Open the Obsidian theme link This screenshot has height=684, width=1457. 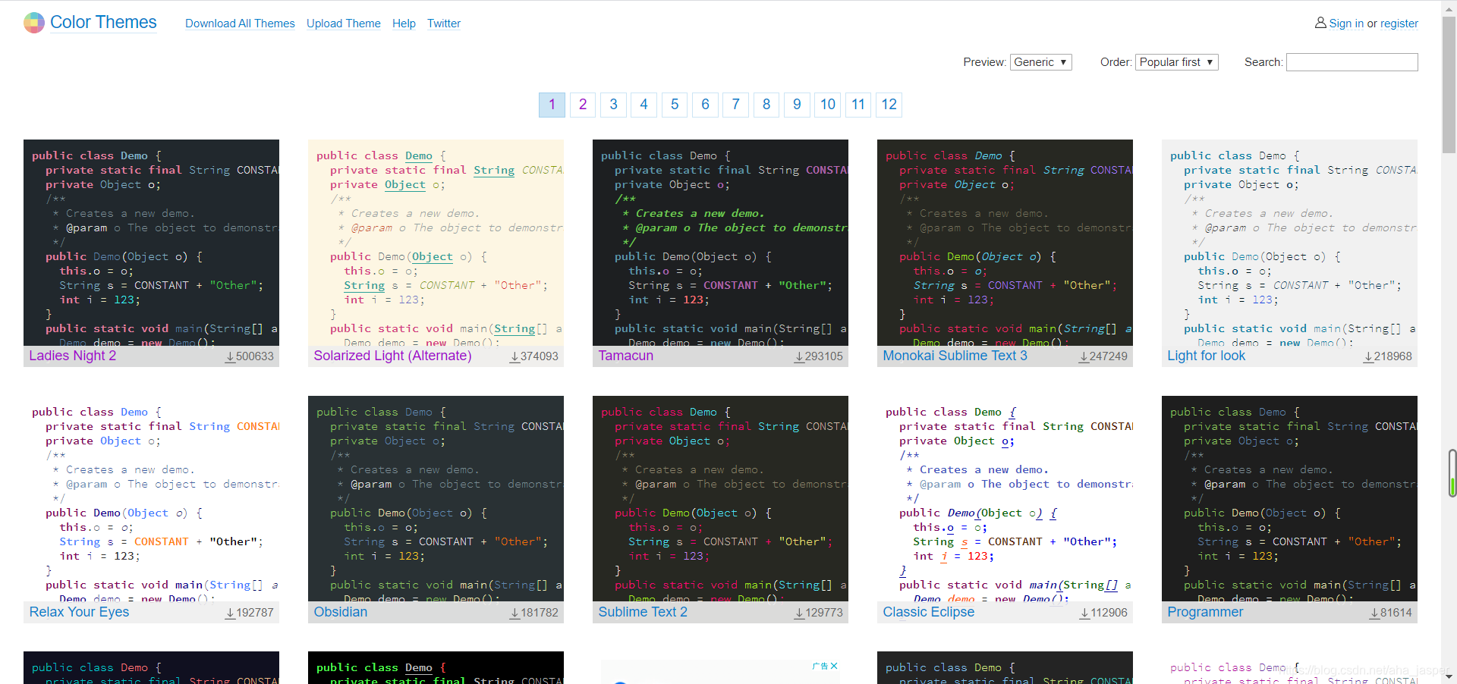pos(340,612)
